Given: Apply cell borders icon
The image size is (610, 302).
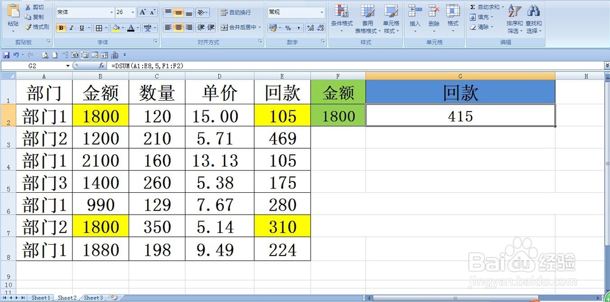Looking at the screenshot, I should pyautogui.click(x=99, y=28).
